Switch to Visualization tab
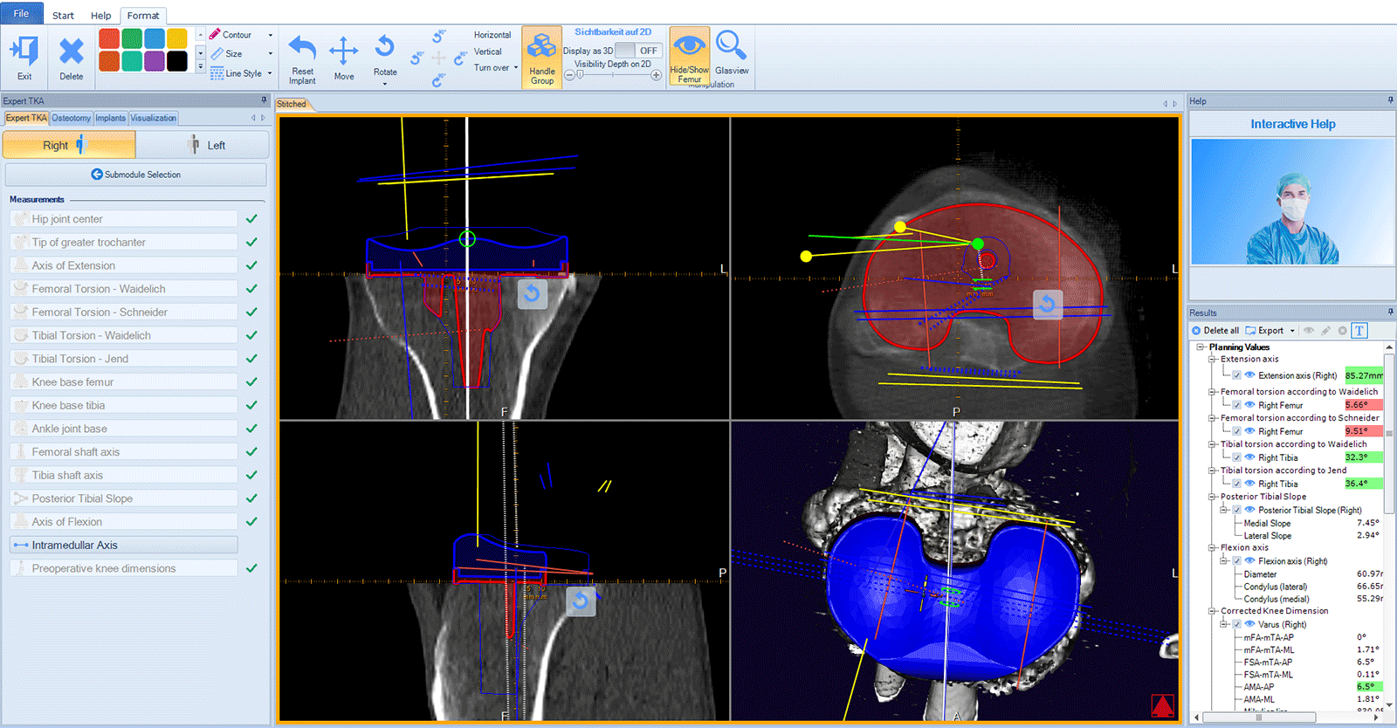The width and height of the screenshot is (1397, 728). click(154, 118)
